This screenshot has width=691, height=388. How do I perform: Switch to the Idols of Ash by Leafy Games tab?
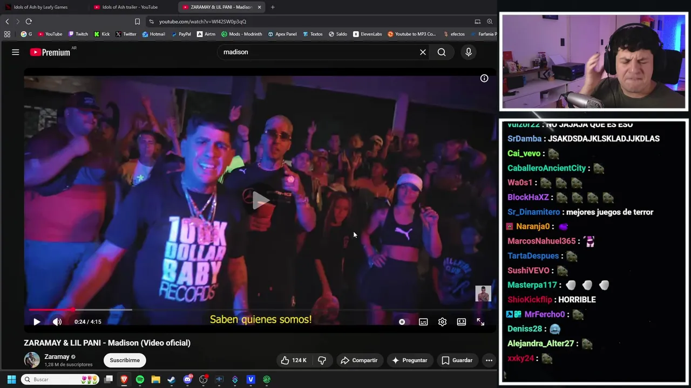[40, 7]
